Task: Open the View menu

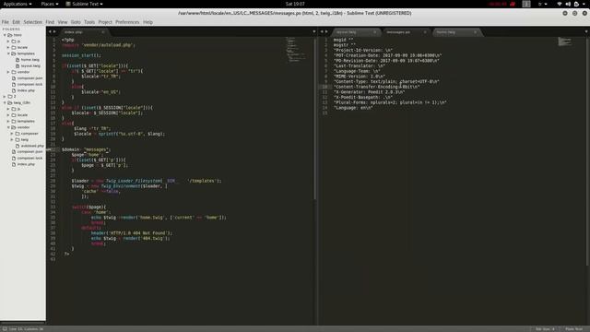Action: 63,22
